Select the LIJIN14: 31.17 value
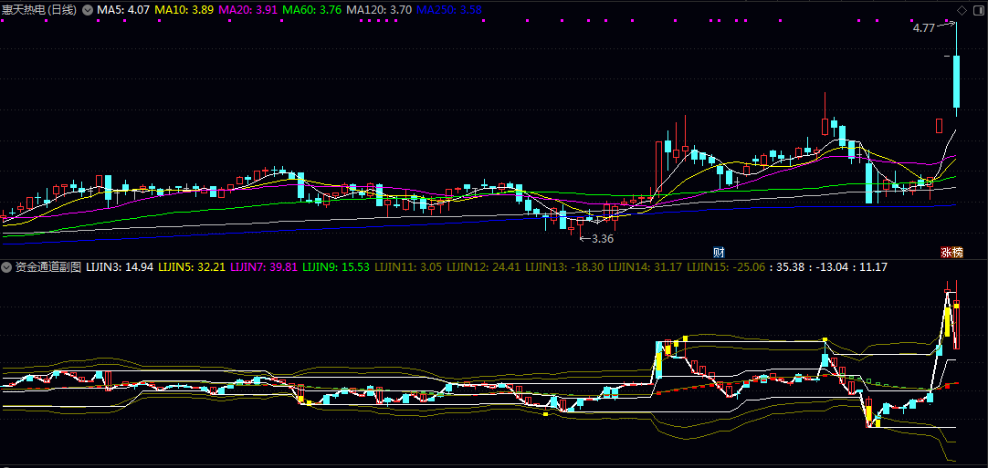 (645, 267)
